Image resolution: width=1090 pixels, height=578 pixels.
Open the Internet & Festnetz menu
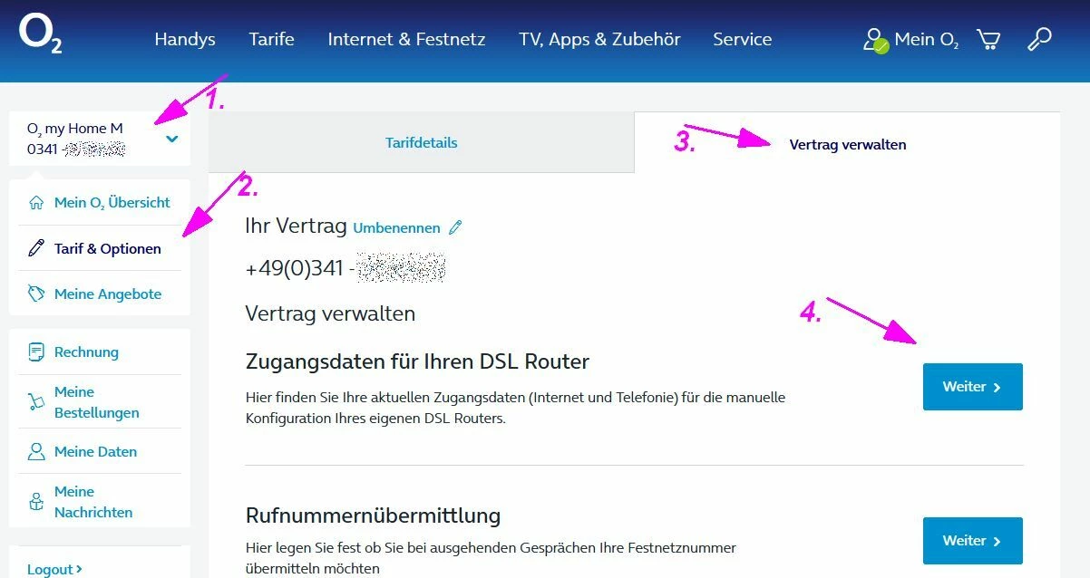click(x=406, y=39)
